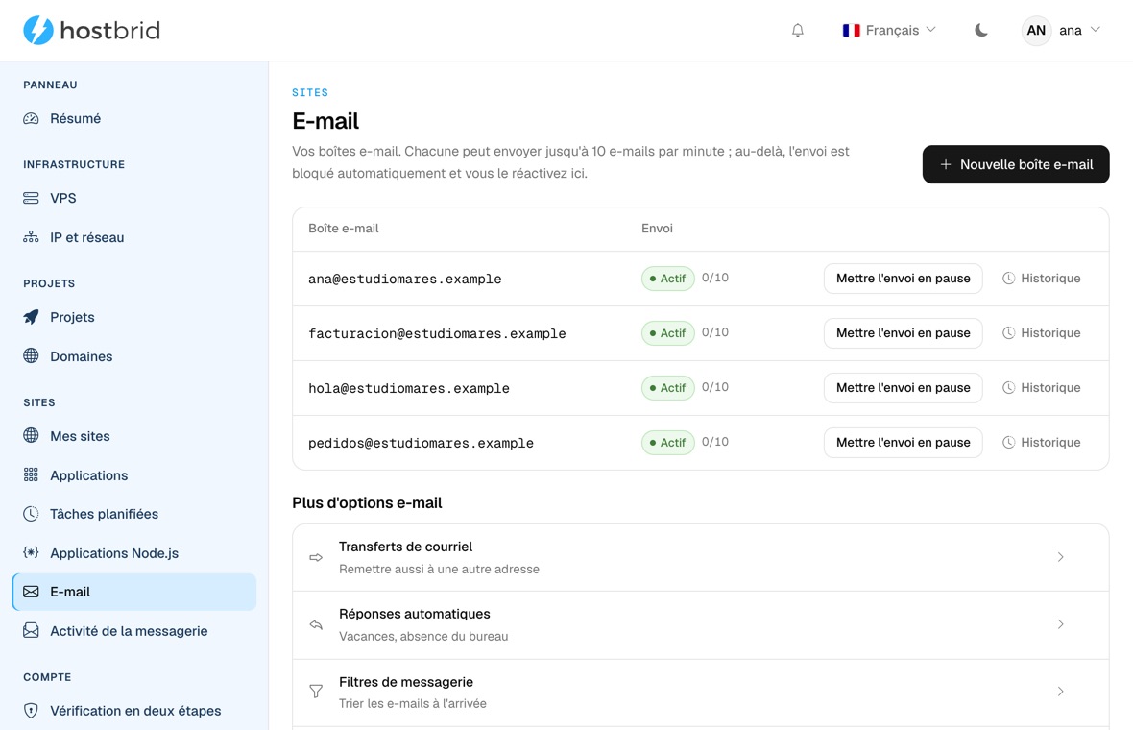Image resolution: width=1133 pixels, height=730 pixels.
Task: Open Mes sites in sidebar
Action: pos(134,436)
